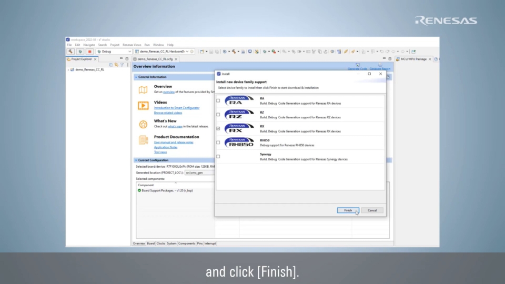Screen dimensions: 505x284
Task: Click the Generate Report icon
Action: coord(380,65)
